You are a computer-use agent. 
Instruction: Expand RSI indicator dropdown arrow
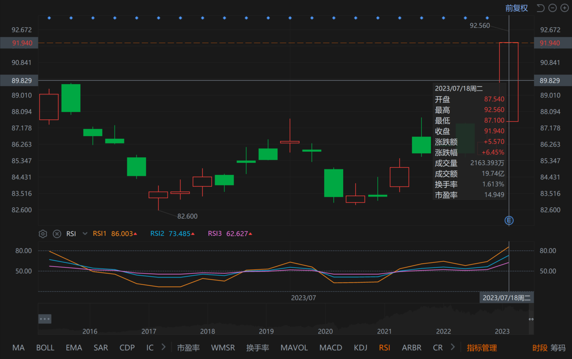(x=85, y=234)
